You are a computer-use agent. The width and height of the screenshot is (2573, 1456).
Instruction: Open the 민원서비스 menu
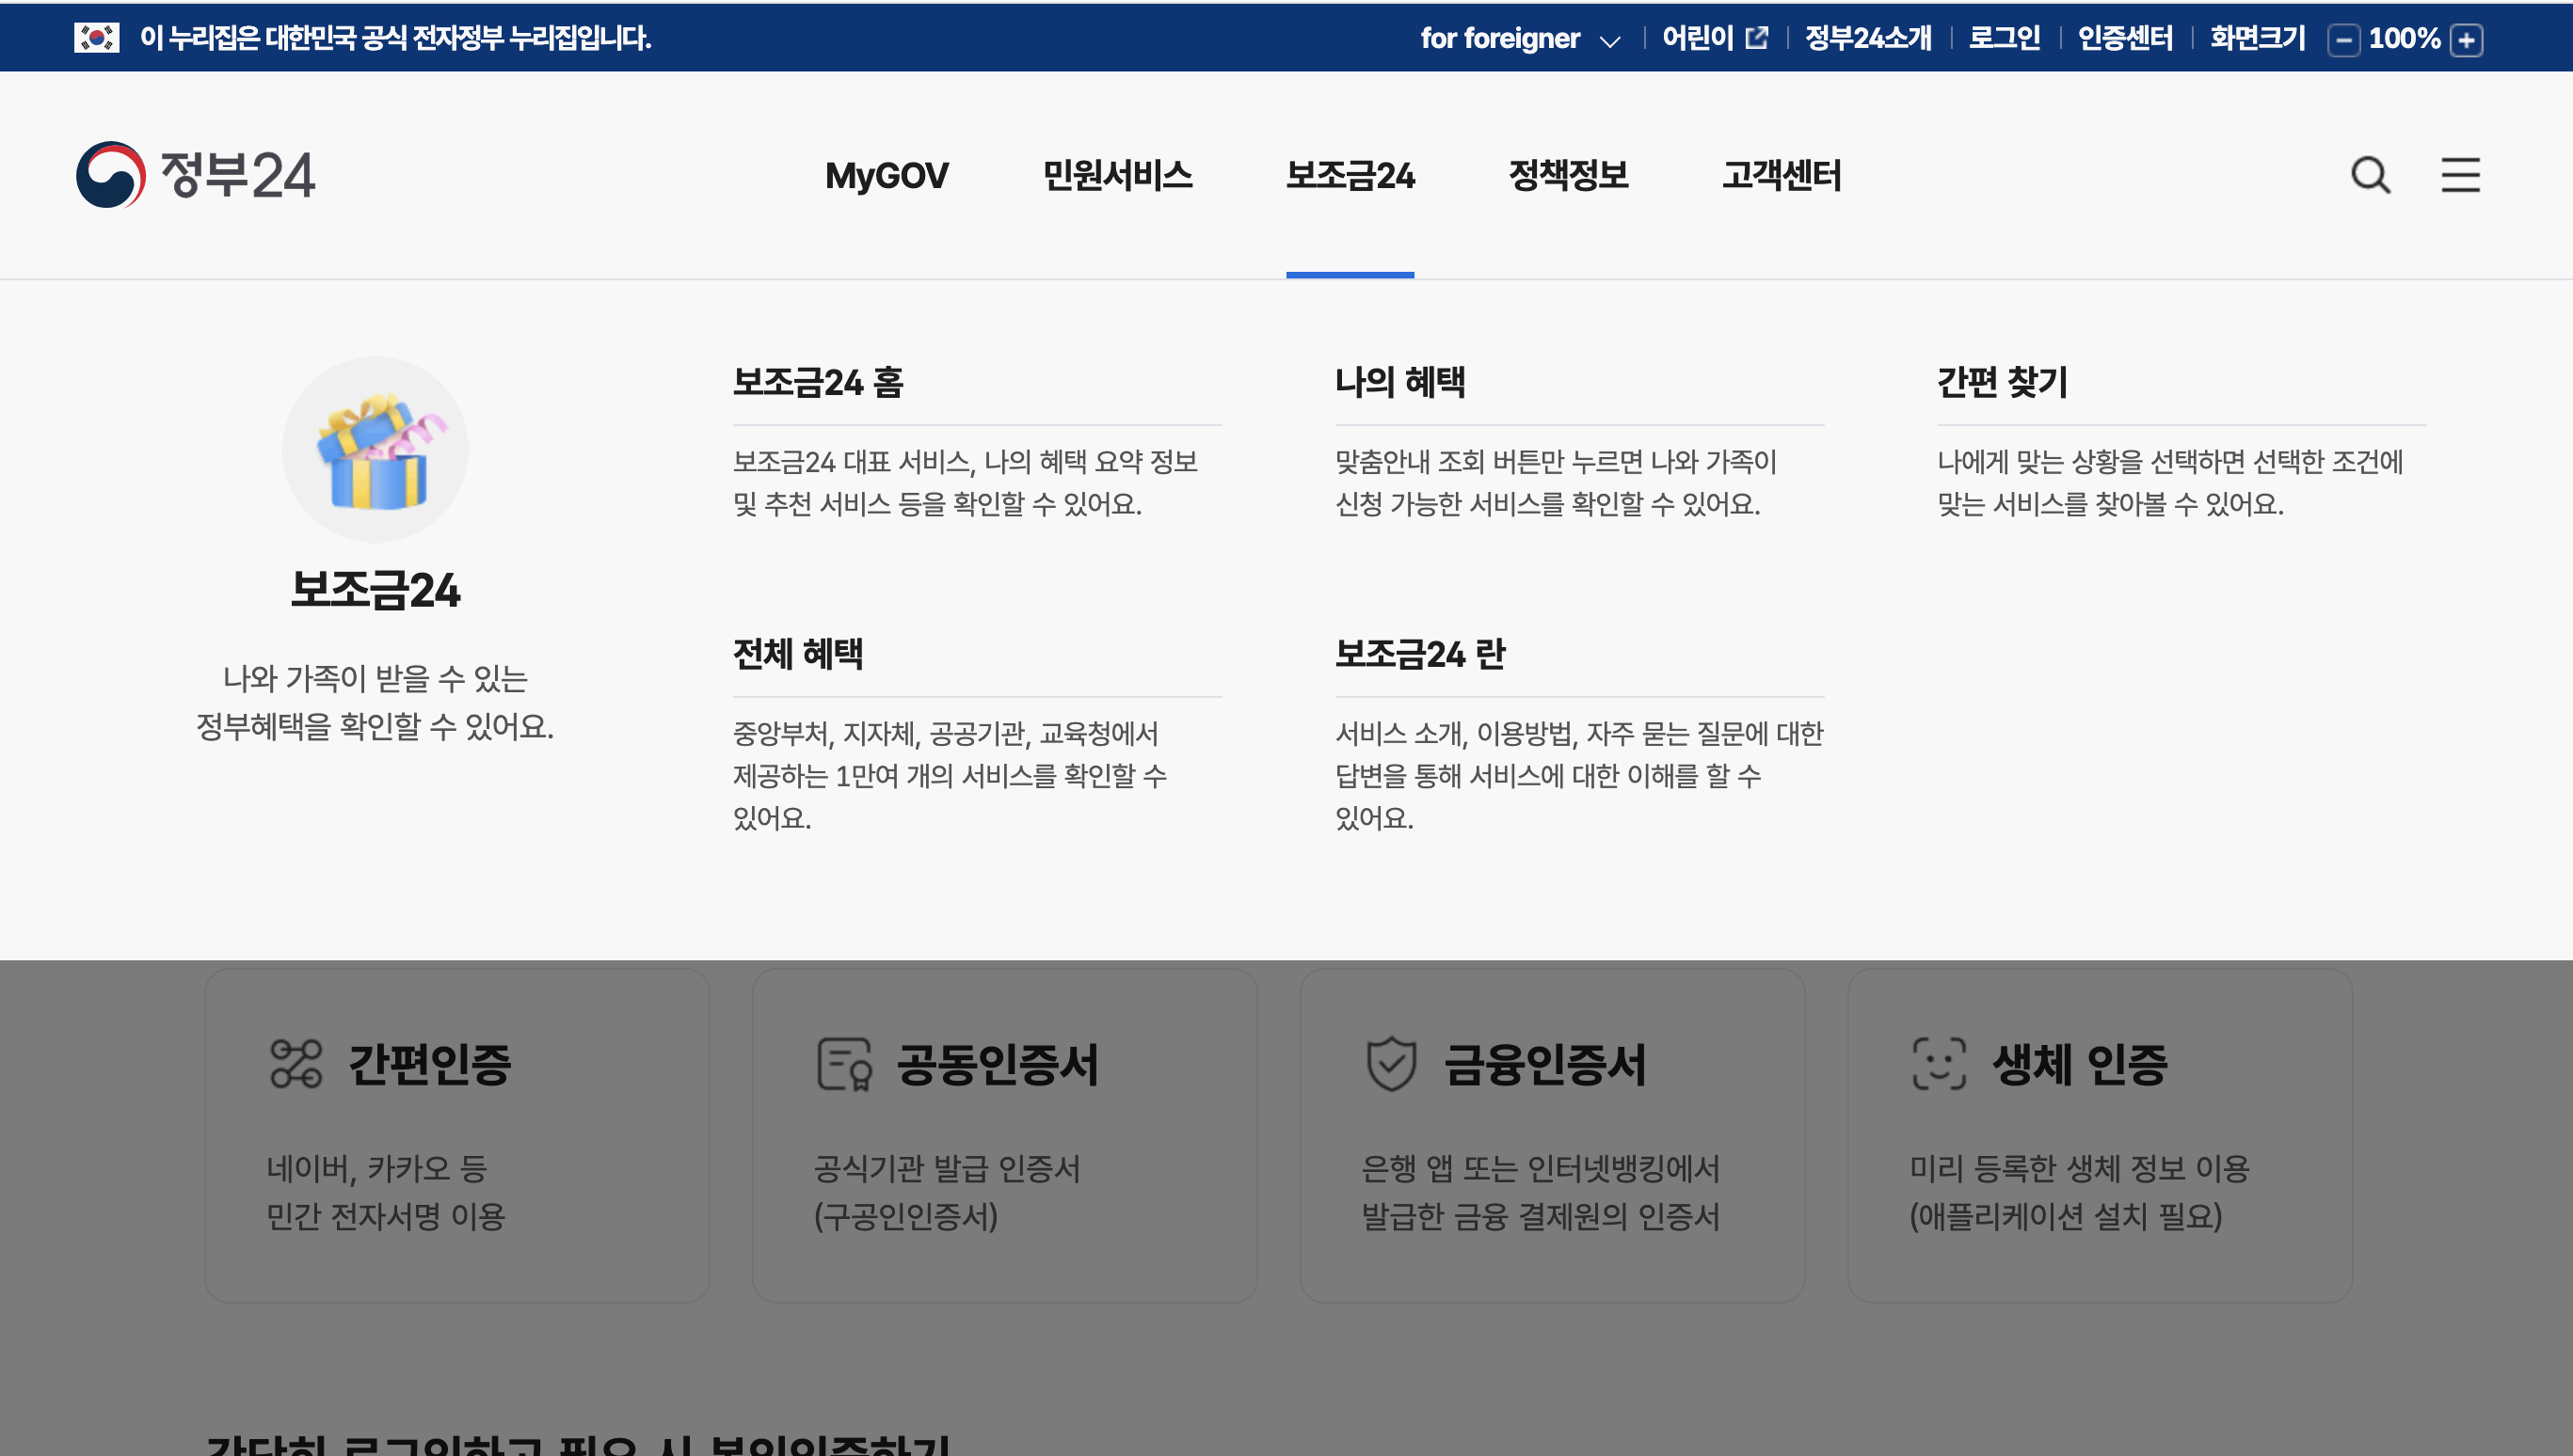pos(1117,176)
